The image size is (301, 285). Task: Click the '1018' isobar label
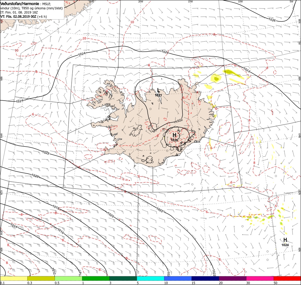click(56, 207)
